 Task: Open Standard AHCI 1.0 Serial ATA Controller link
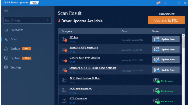[x=93, y=68]
